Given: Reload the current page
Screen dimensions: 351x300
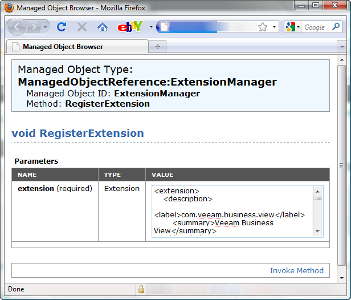Looking at the screenshot, I should pos(62,27).
